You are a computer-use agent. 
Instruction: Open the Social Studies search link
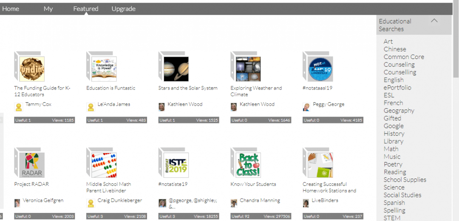pos(402,195)
